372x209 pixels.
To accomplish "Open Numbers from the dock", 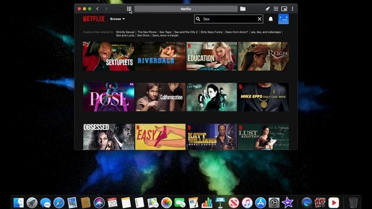I will pyautogui.click(x=207, y=203).
